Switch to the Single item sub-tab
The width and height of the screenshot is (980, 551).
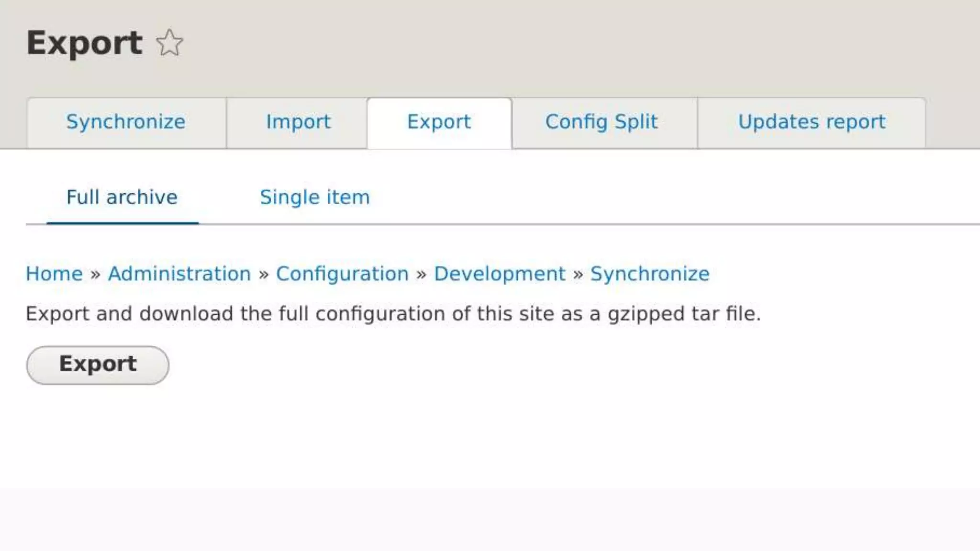coord(315,197)
